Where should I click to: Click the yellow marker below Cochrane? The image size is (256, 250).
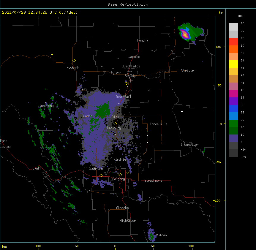click(101, 175)
